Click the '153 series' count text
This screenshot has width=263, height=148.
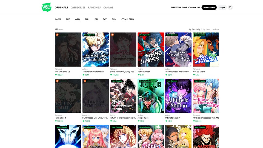point(59,29)
